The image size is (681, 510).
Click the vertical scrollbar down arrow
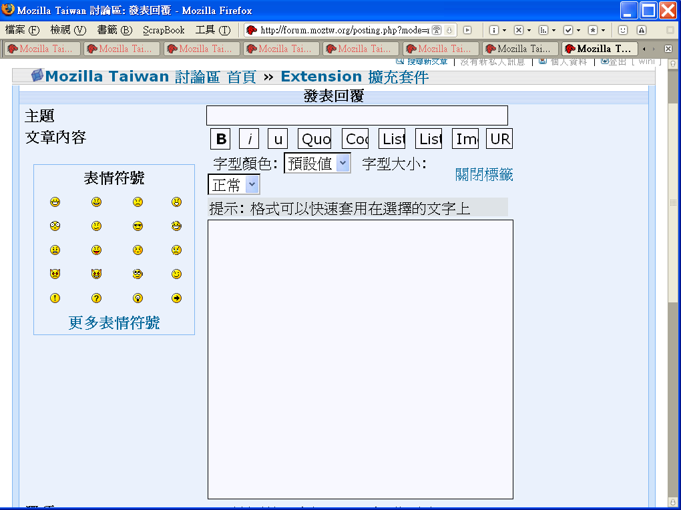(x=673, y=502)
